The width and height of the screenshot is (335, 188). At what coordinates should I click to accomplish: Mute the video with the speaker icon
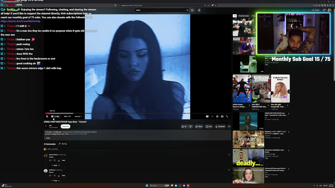pos(52,116)
